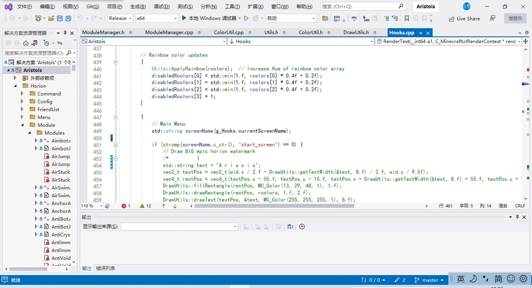Toggle a bookmark on current line
Image resolution: width=532 pixels, height=288 pixels.
tap(407, 18)
